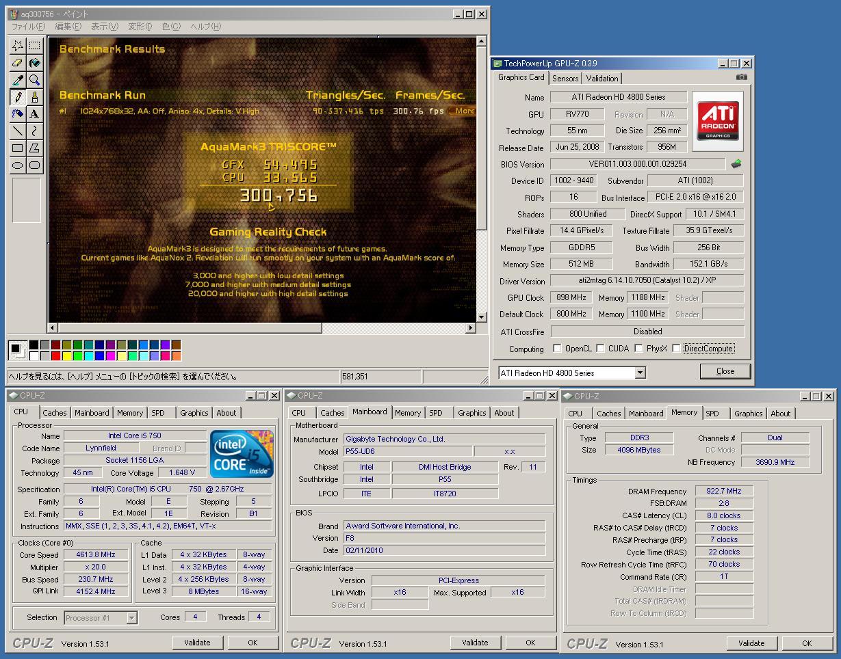Click the 898 MHz GPU Clock value
This screenshot has width=841, height=659.
point(571,297)
